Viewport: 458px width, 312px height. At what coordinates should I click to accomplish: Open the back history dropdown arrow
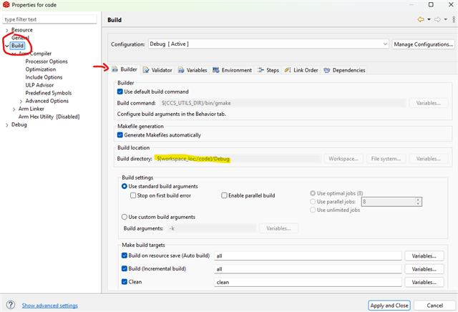click(429, 19)
